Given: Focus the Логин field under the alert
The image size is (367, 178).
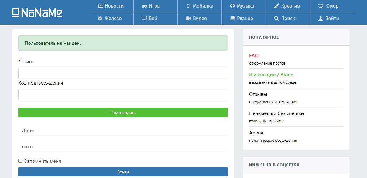Looking at the screenshot, I should point(123,73).
